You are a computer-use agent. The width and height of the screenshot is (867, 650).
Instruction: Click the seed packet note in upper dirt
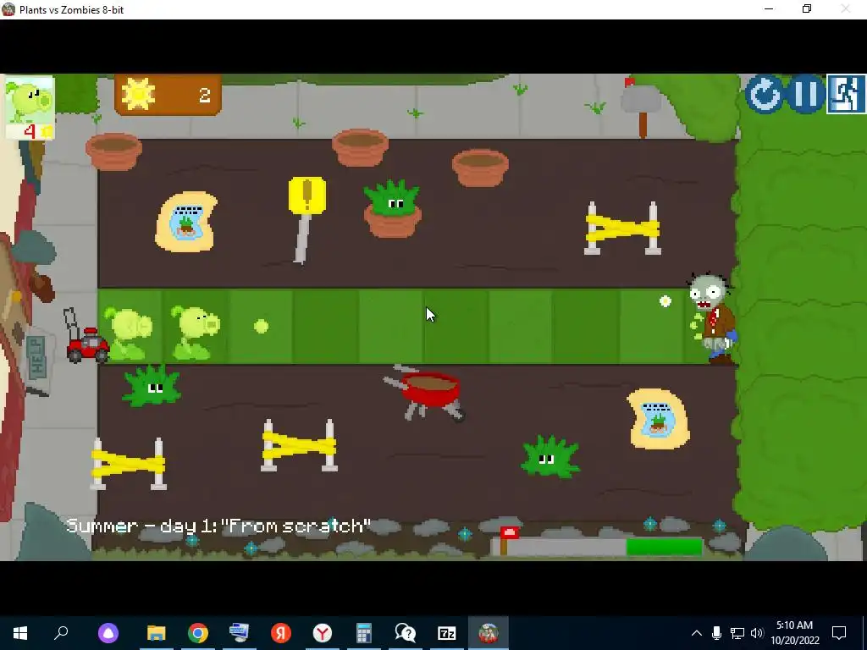pyautogui.click(x=186, y=222)
